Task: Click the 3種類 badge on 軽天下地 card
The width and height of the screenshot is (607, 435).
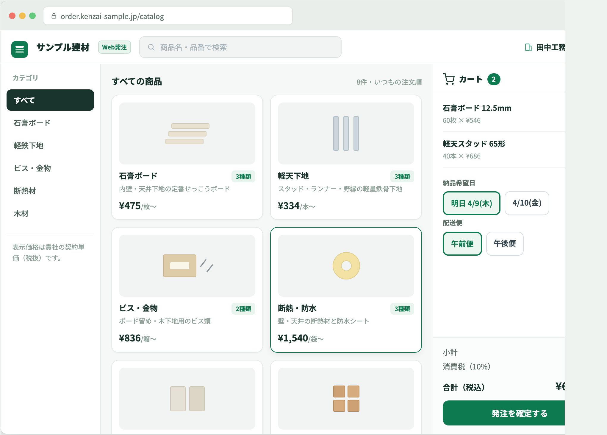Action: click(402, 176)
